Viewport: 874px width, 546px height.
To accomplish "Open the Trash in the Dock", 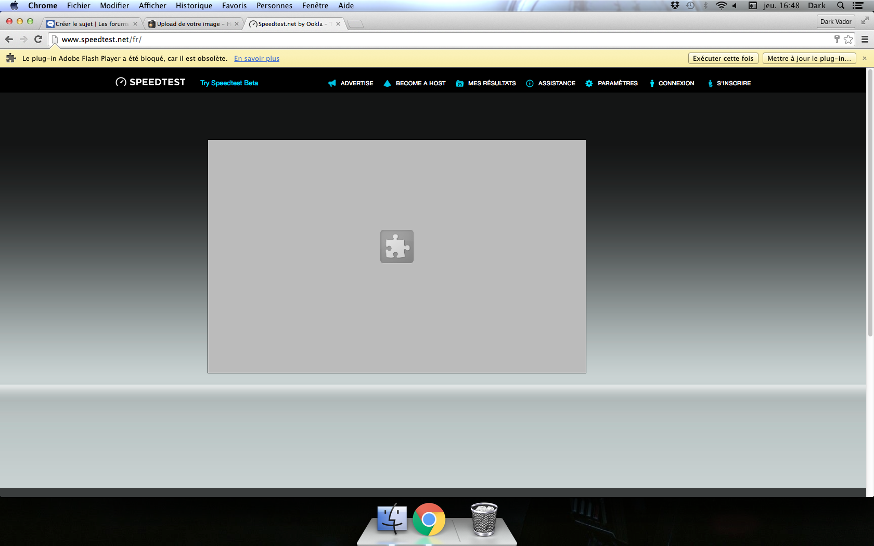I will [x=484, y=519].
